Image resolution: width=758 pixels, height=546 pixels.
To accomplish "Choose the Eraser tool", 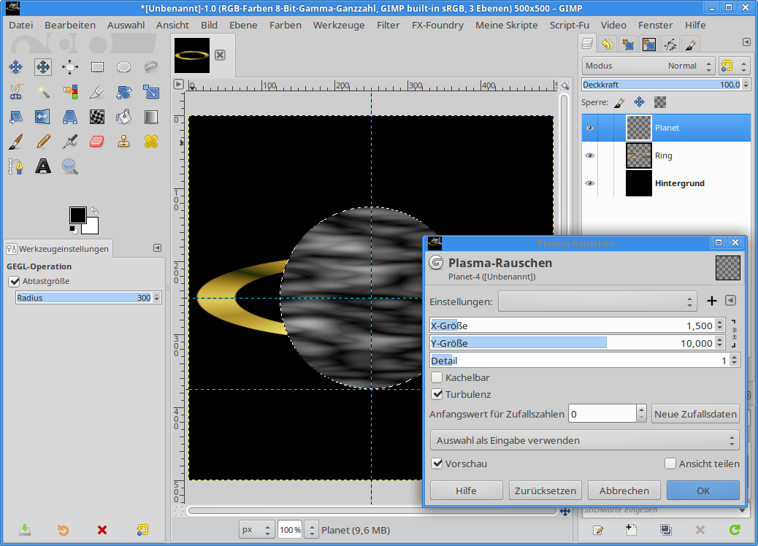I will point(97,141).
